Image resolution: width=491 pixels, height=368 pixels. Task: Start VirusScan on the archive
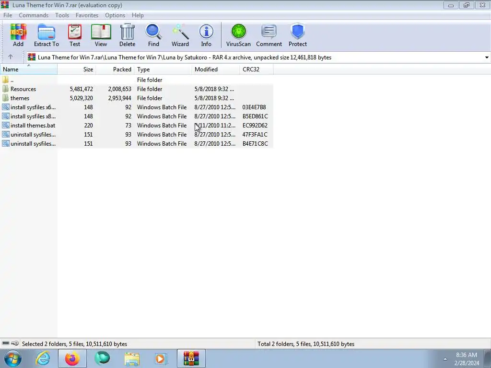(238, 35)
